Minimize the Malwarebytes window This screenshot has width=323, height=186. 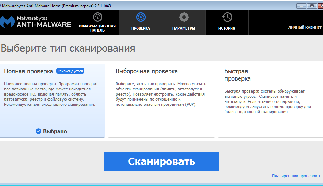tap(301, 6)
